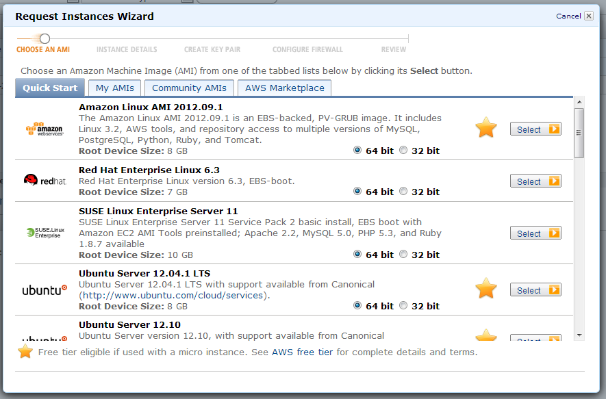Choose 64 bit for Ubuntu Server 12.04.1 LTS
The width and height of the screenshot is (606, 399).
tap(357, 305)
